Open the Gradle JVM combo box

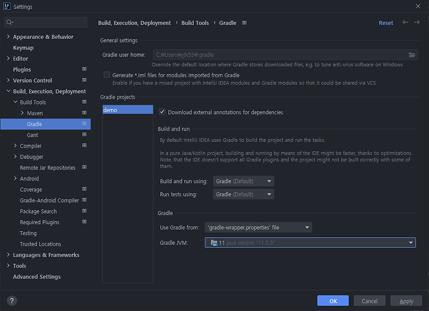coord(310,243)
